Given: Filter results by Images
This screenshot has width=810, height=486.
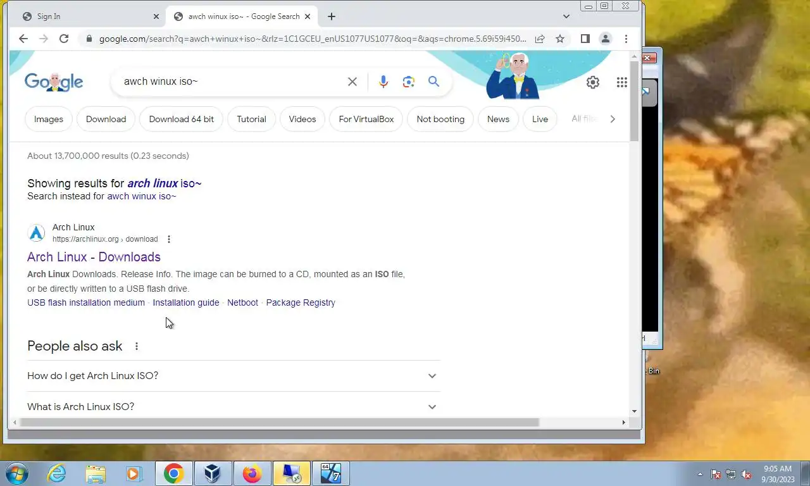Looking at the screenshot, I should click(x=49, y=119).
